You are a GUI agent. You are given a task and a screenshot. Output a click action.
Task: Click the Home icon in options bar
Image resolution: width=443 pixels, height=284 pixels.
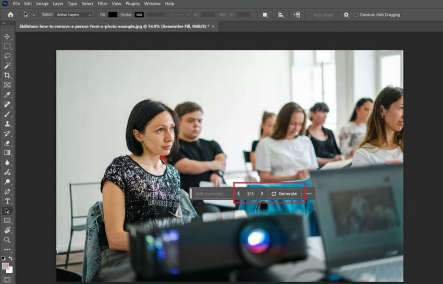10,15
